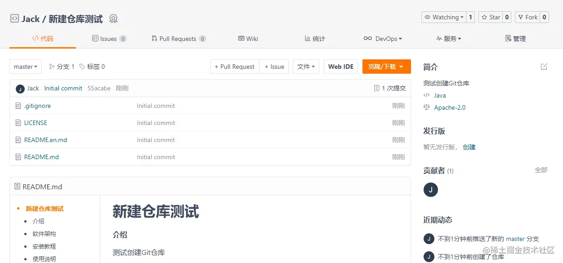Open the Watching dropdown
Screen dimensions: 563x263
(444, 17)
